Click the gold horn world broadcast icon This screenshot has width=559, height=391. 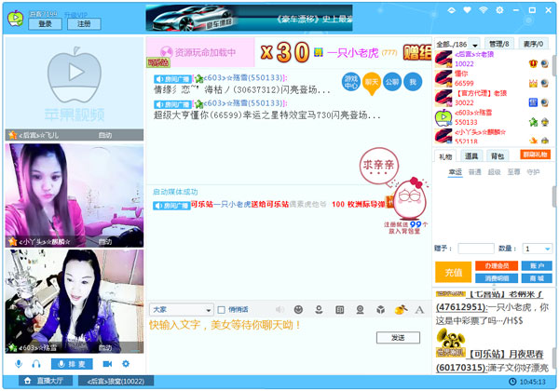pyautogui.click(x=450, y=343)
